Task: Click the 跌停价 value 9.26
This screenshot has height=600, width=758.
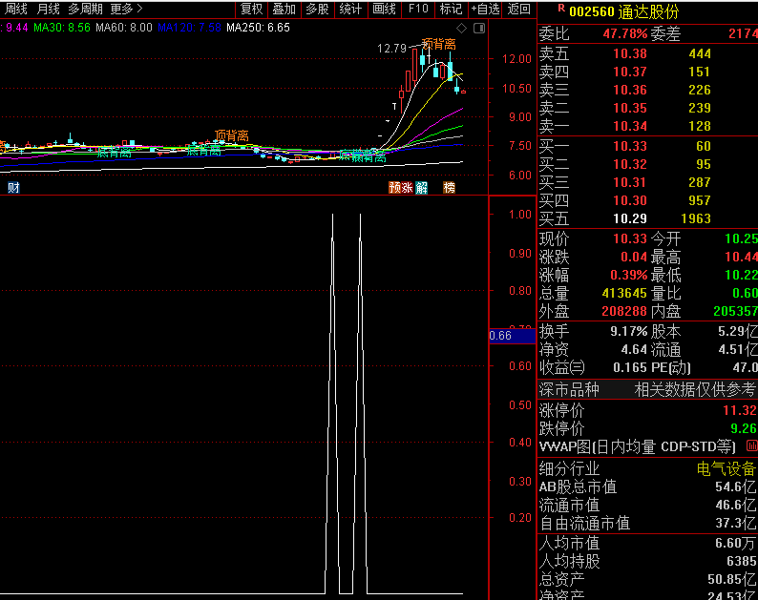Action: coord(744,428)
